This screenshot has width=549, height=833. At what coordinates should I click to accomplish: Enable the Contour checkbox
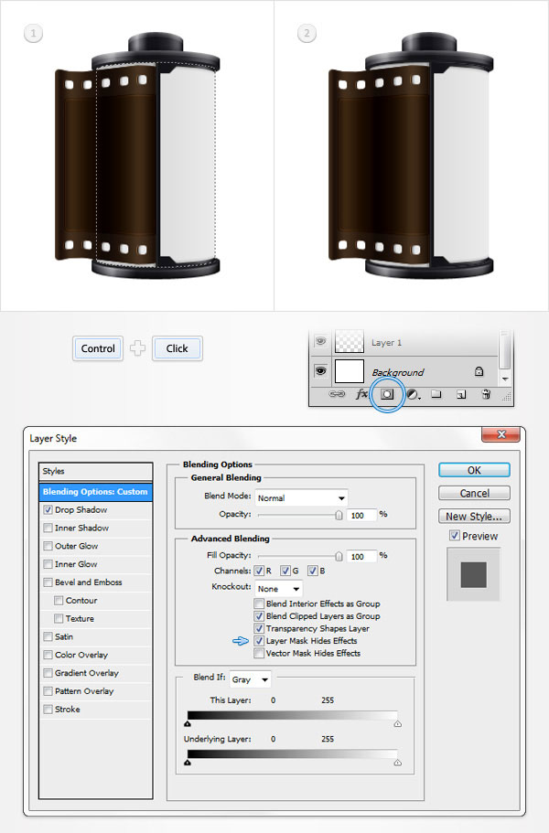[x=59, y=601]
